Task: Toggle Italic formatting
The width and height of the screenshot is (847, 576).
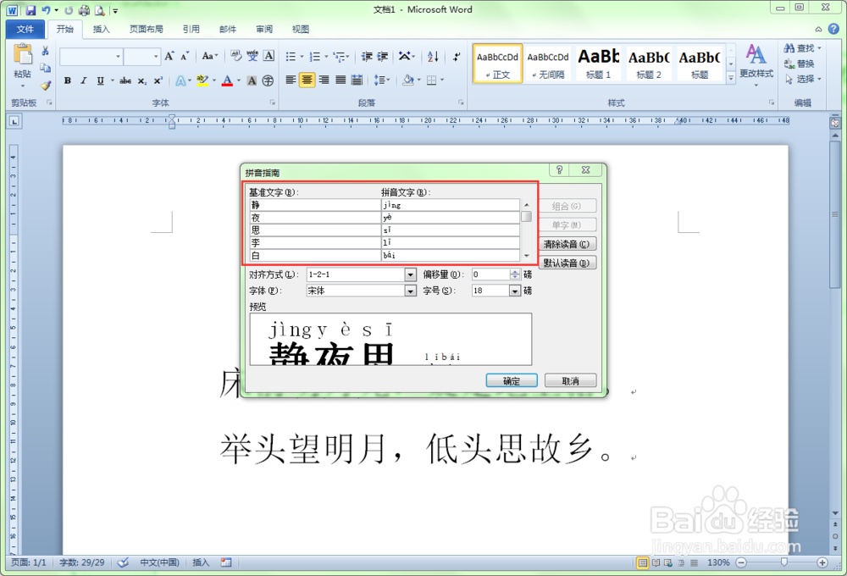Action: (x=83, y=80)
